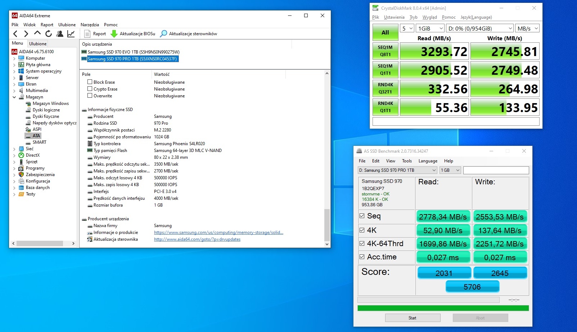Open Magazyn Windows in the tree

(x=50, y=103)
